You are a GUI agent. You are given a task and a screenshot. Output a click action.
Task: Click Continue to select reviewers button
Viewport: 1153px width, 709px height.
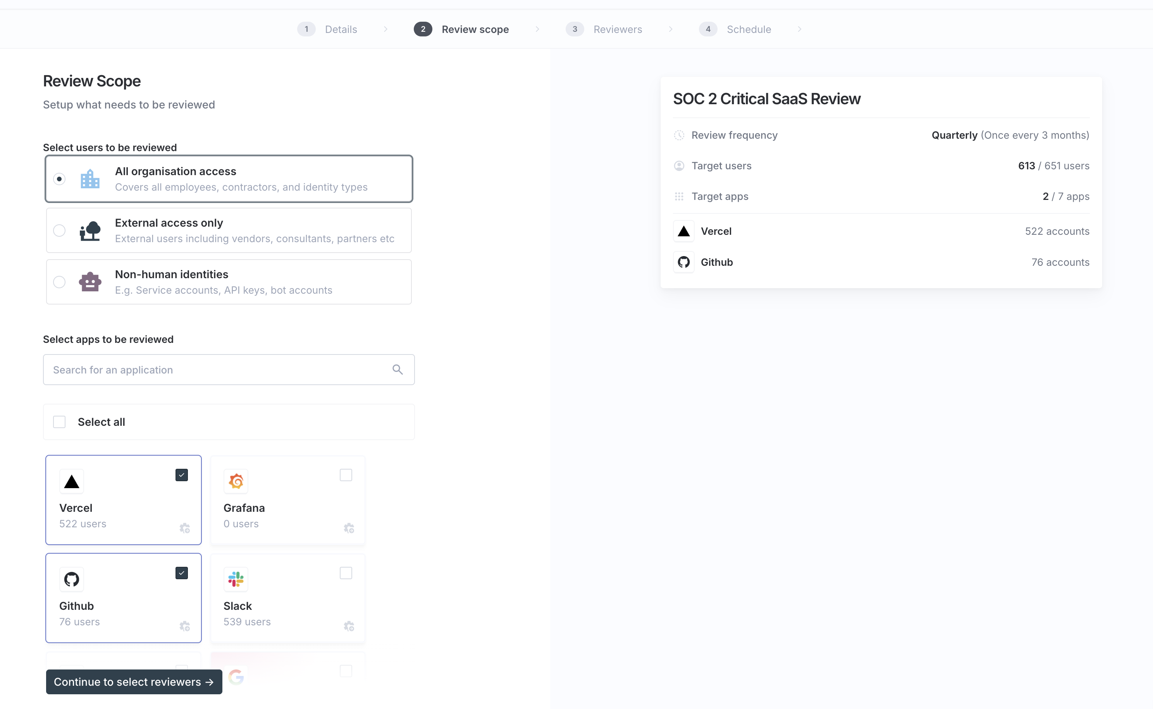pos(134,682)
